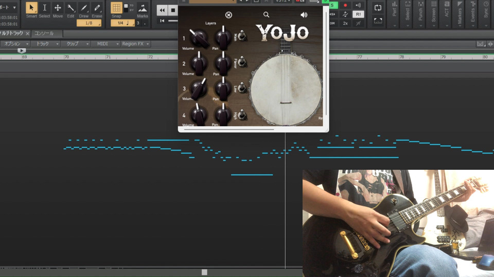Screen dimensions: 494x277
Task: Adjust Layer 4 Volume knob
Action: pos(199,114)
